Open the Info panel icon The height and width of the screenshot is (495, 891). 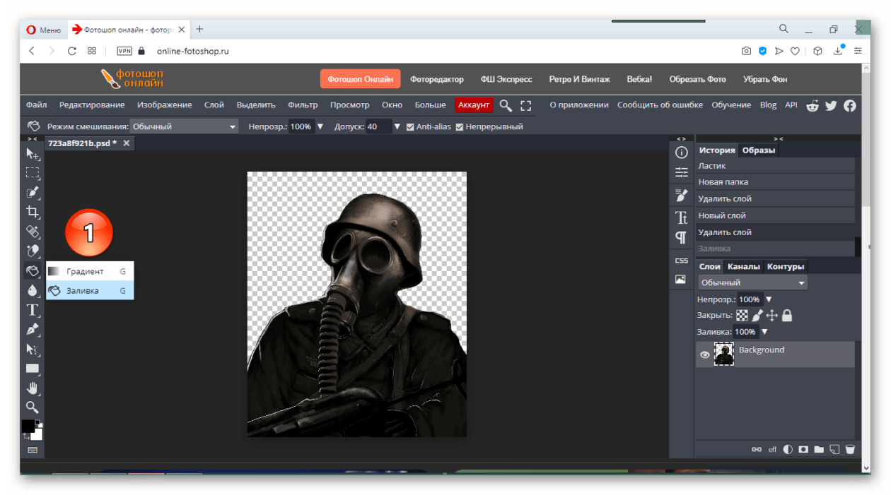point(681,153)
